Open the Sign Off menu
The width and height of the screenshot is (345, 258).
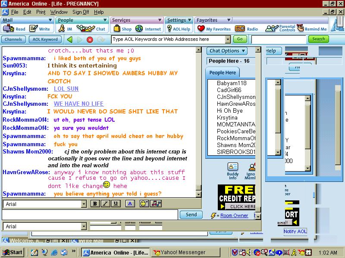coord(81,12)
